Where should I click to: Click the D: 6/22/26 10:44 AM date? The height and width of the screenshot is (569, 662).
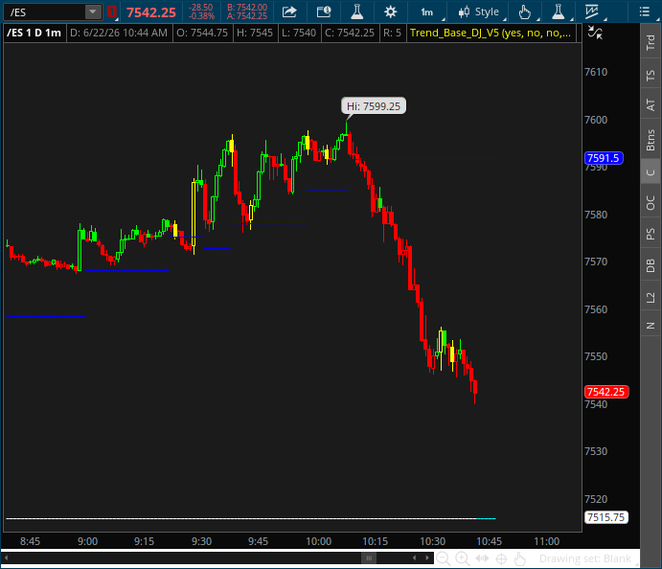point(119,33)
